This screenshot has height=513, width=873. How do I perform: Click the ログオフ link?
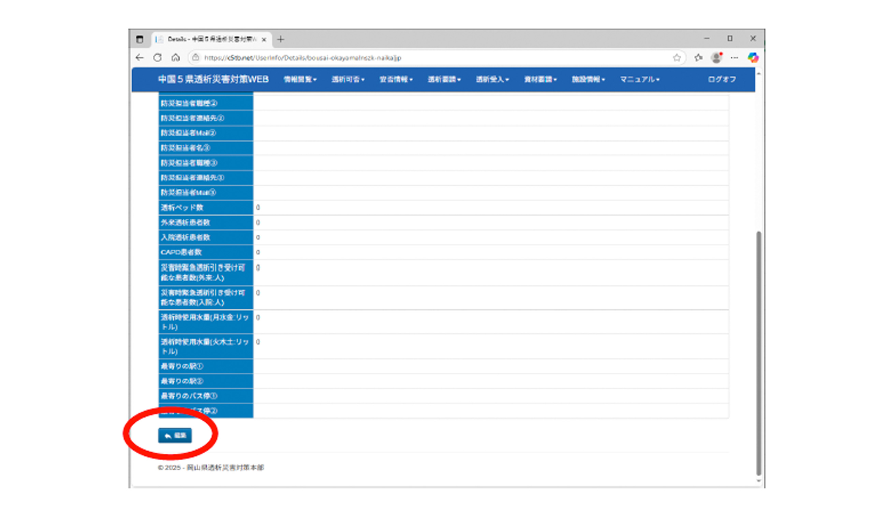tap(722, 80)
